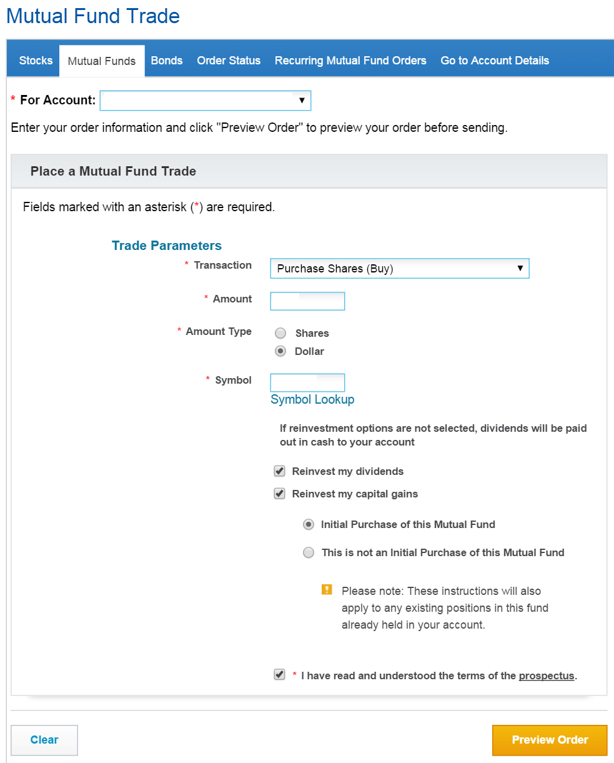Screen dimensions: 614x763
Task: Click Go to Account Details
Action: coord(495,61)
